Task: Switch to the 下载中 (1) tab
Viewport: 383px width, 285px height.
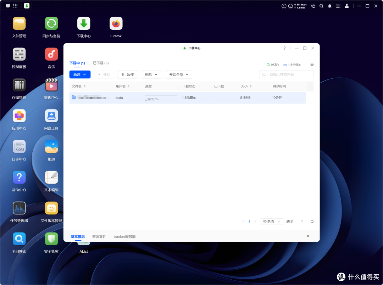Action: pyautogui.click(x=77, y=63)
